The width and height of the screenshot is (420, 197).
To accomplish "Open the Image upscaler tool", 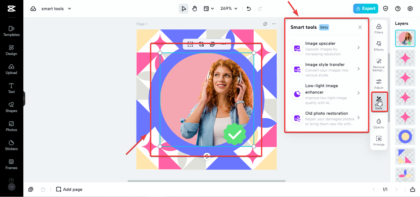I will 327,48.
